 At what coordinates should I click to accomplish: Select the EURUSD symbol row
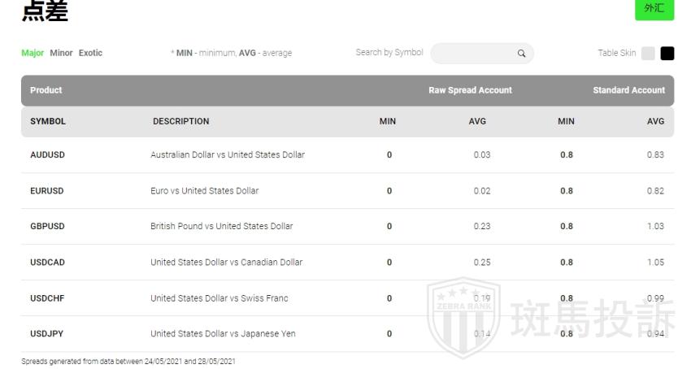coord(46,191)
